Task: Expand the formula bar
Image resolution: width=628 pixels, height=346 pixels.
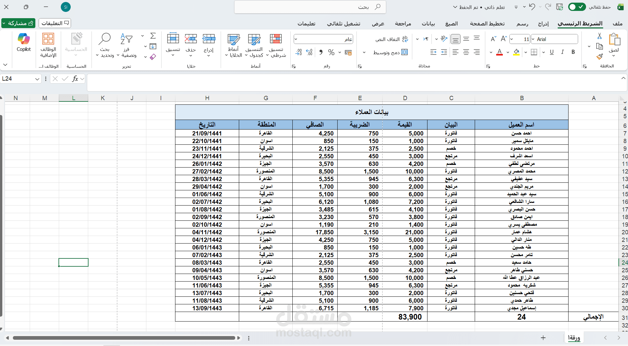Action: click(623, 78)
